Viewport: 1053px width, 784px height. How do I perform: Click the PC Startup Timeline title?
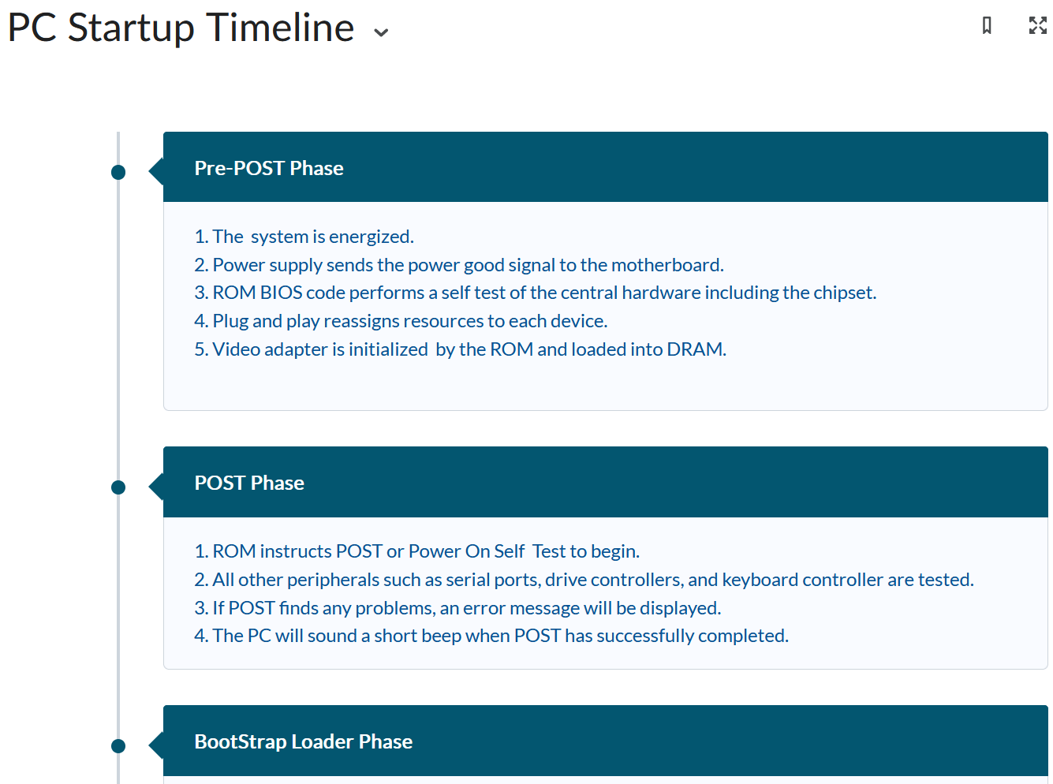click(x=181, y=28)
